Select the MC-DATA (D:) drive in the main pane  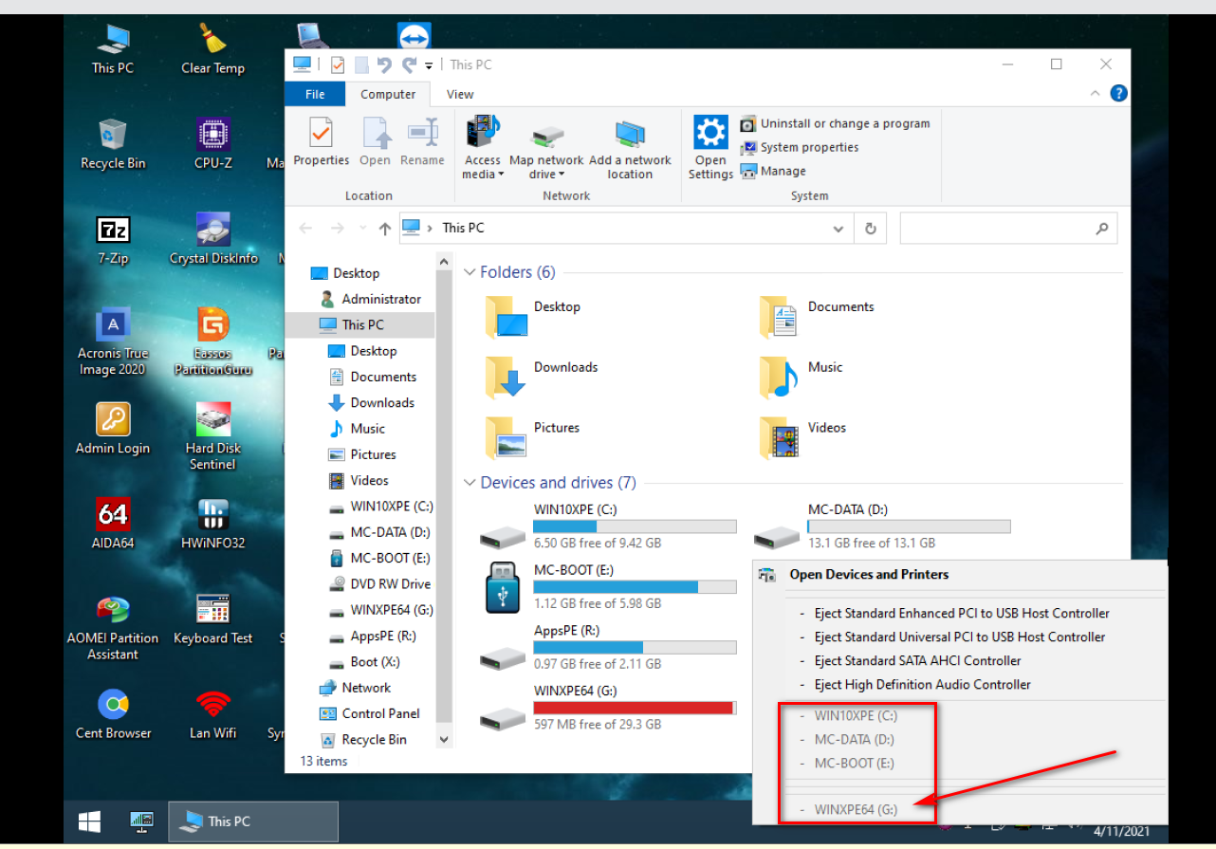(x=882, y=526)
